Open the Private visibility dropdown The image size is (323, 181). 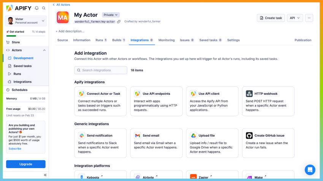click(x=111, y=15)
